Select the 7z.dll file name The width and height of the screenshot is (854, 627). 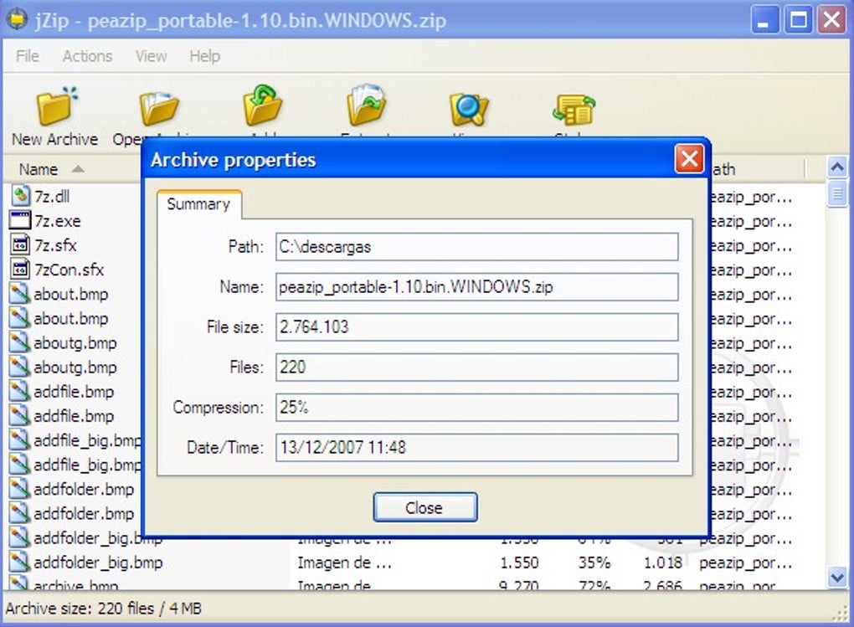click(52, 196)
